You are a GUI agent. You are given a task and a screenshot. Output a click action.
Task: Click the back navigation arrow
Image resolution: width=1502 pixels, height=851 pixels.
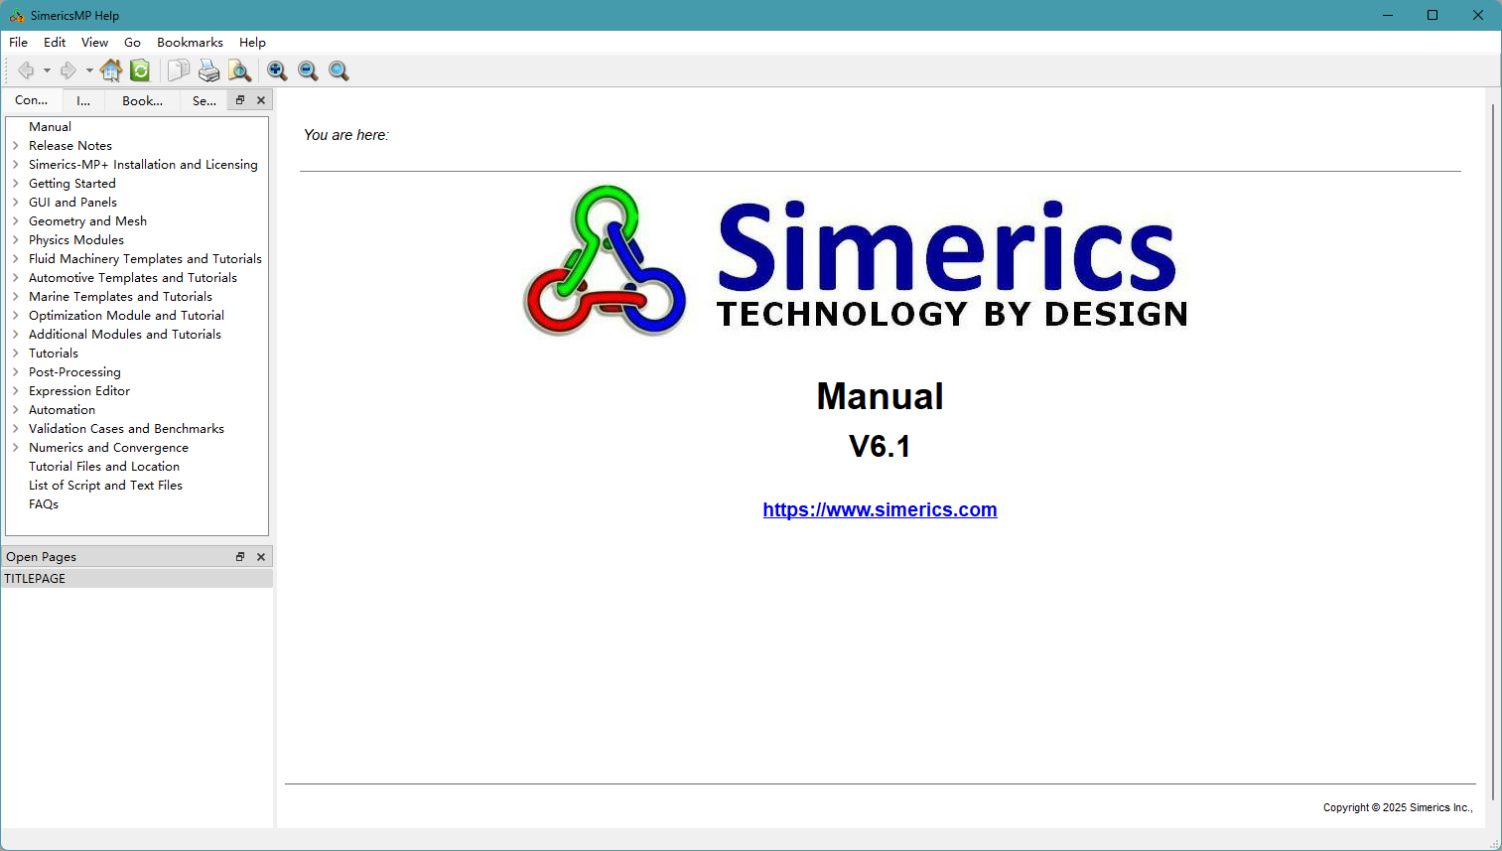click(26, 71)
